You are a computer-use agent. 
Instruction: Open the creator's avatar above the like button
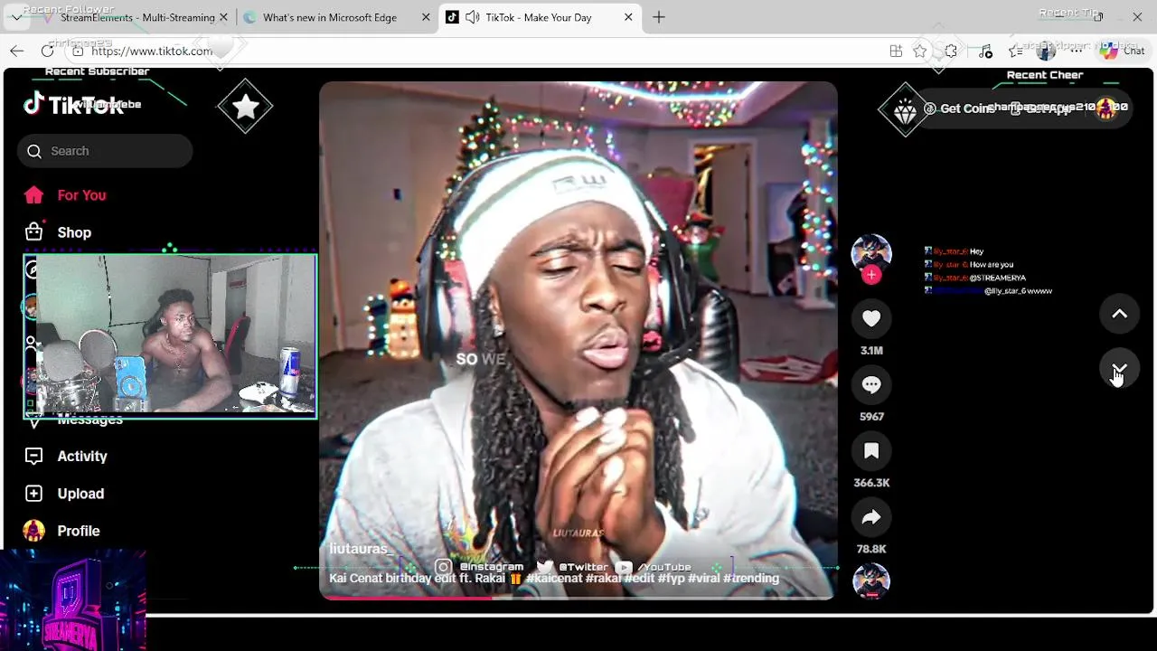[x=871, y=252]
